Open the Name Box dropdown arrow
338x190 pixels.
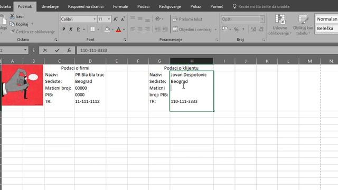[25, 50]
